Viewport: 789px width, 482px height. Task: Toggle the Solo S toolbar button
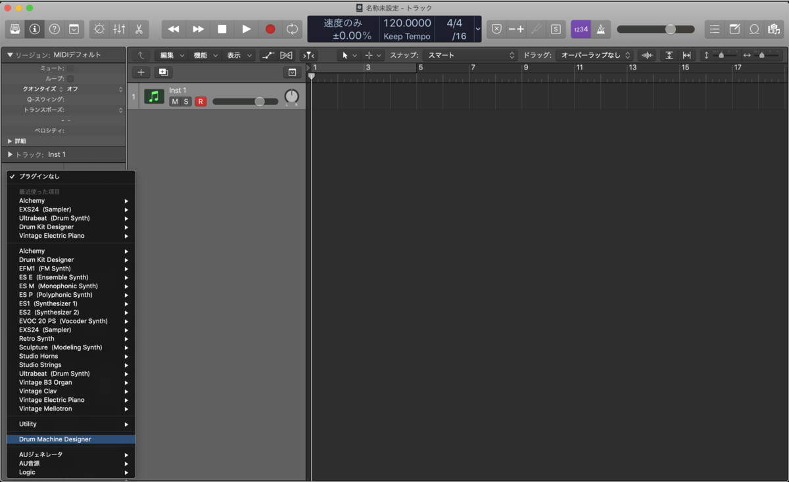[x=556, y=29]
